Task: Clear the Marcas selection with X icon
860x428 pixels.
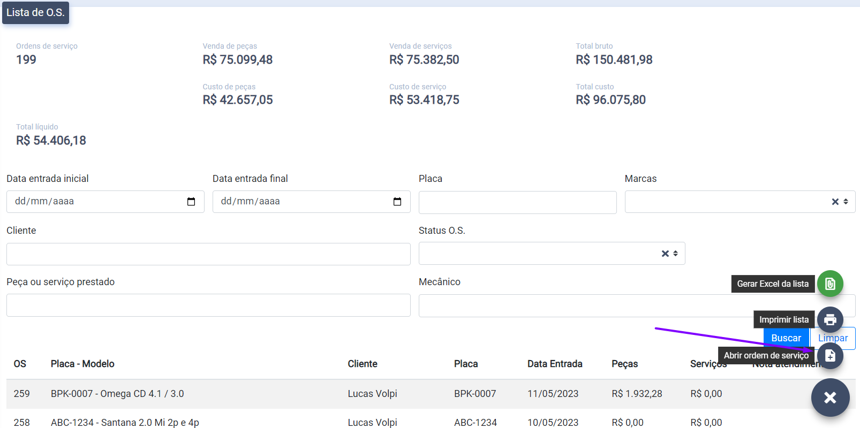Action: click(x=835, y=202)
